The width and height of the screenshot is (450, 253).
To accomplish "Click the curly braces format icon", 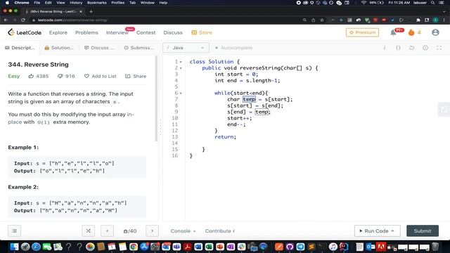I will (398, 48).
